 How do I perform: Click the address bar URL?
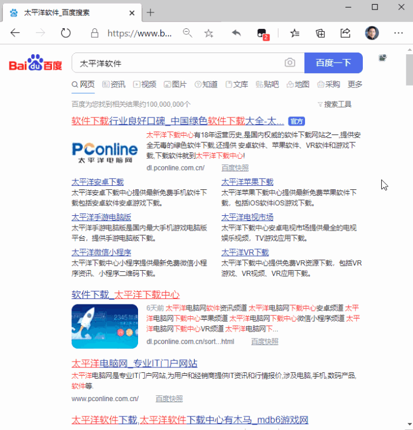click(x=140, y=33)
